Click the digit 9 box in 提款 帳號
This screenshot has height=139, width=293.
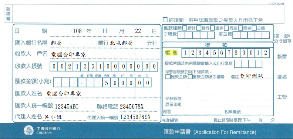pyautogui.click(x=243, y=53)
